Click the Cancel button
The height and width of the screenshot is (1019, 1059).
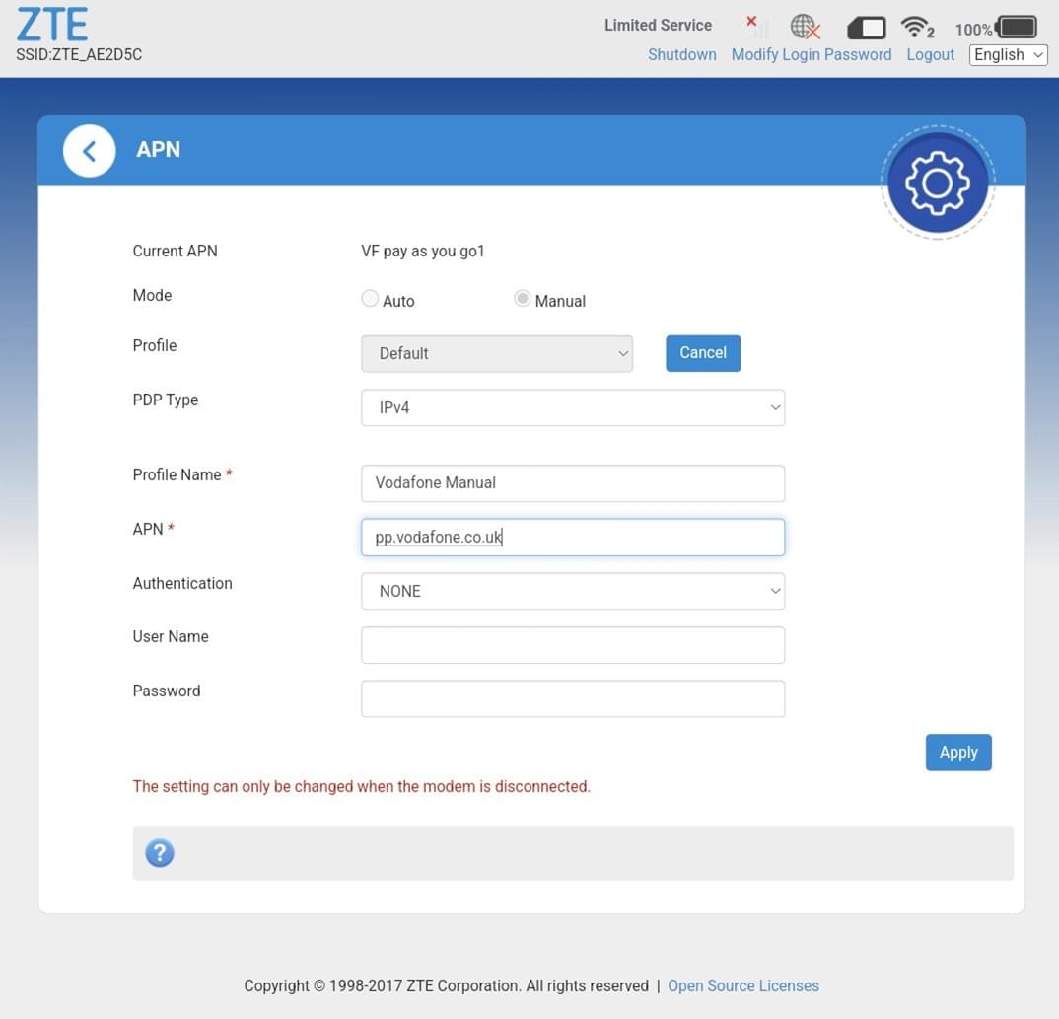pyautogui.click(x=703, y=353)
